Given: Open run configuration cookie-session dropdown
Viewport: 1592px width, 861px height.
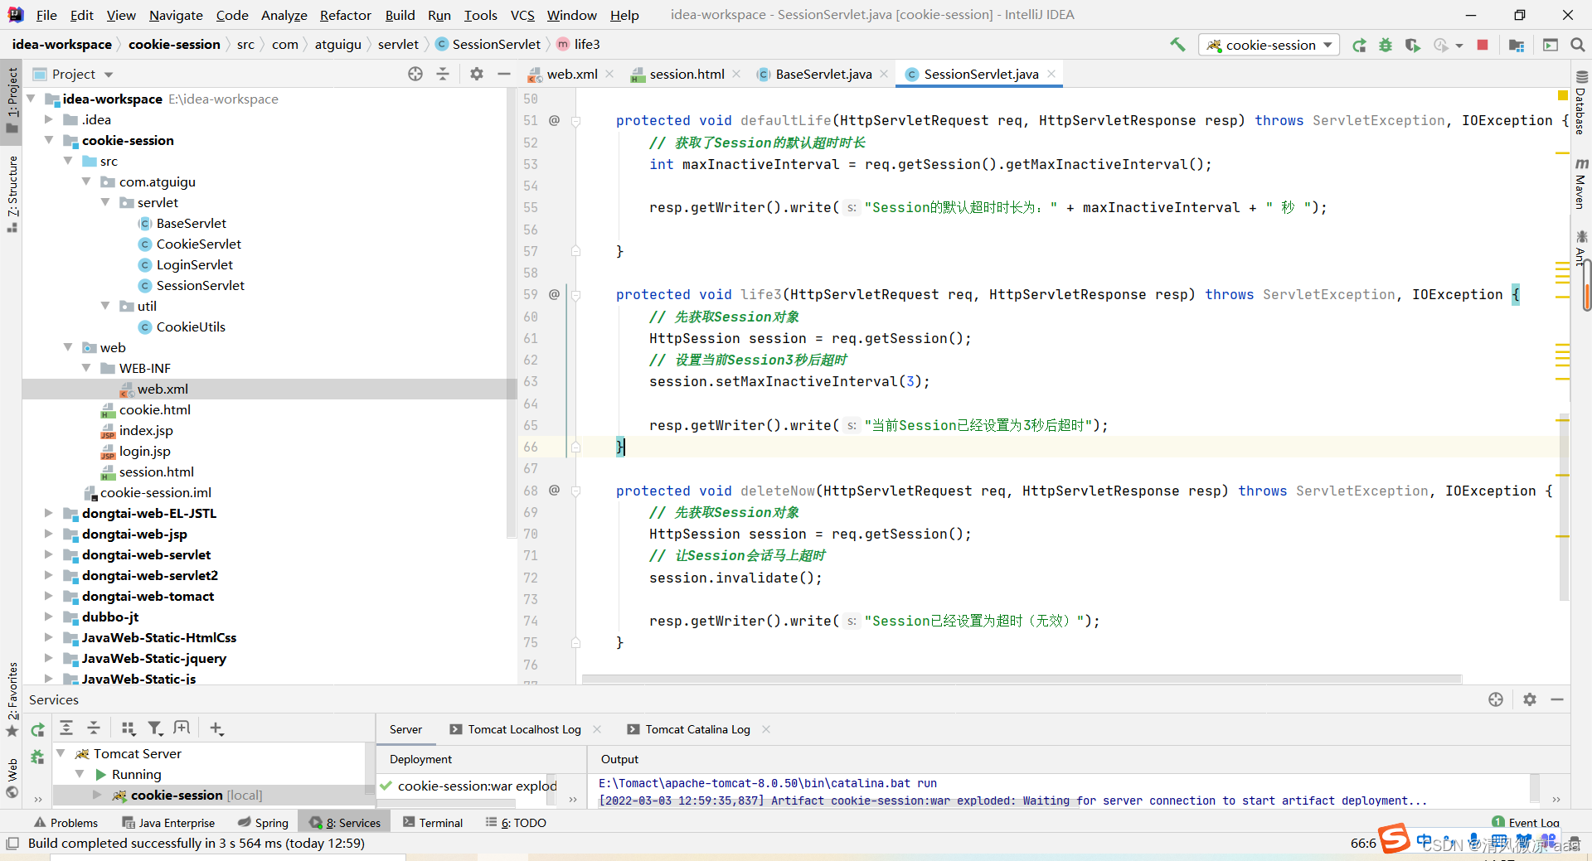Looking at the screenshot, I should tap(1269, 45).
